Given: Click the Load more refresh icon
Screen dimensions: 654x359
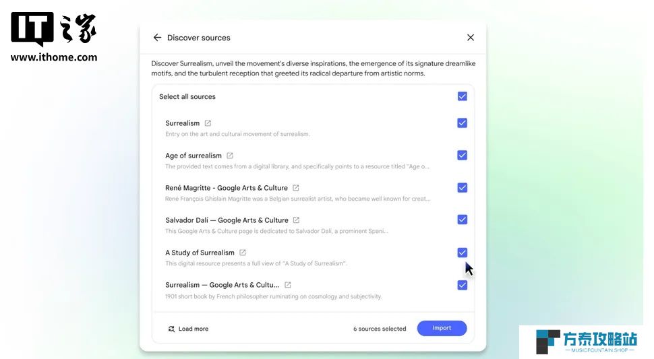Looking at the screenshot, I should [171, 329].
